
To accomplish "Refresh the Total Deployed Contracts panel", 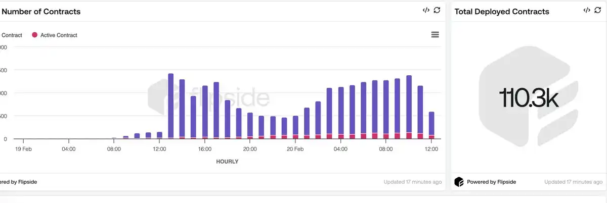I will click(597, 11).
